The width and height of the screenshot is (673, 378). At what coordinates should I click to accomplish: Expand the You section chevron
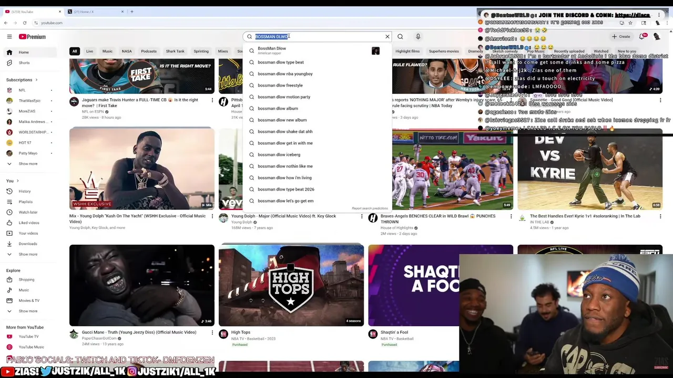[x=18, y=181]
